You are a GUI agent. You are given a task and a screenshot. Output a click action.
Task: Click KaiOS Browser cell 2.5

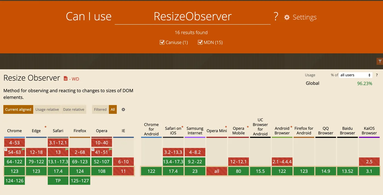coord(369,162)
